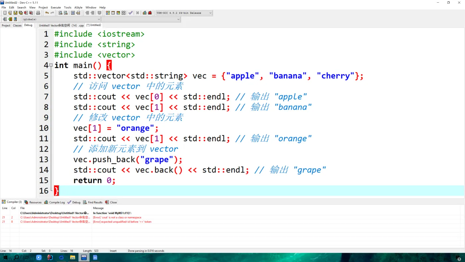Screen dimensions: 465x262
Task: Open the Project menu
Action: tap(43, 7)
